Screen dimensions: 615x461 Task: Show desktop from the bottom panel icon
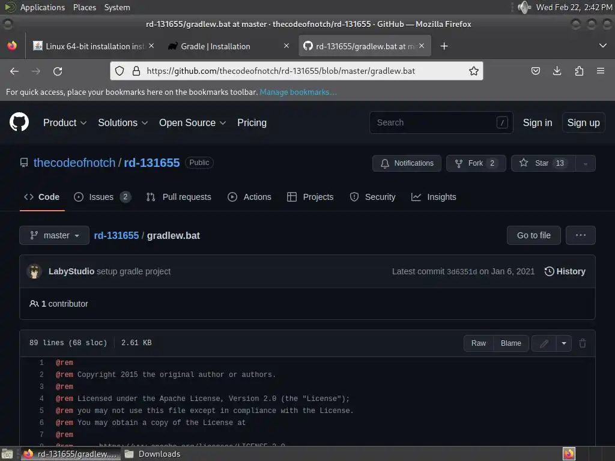(x=7, y=454)
